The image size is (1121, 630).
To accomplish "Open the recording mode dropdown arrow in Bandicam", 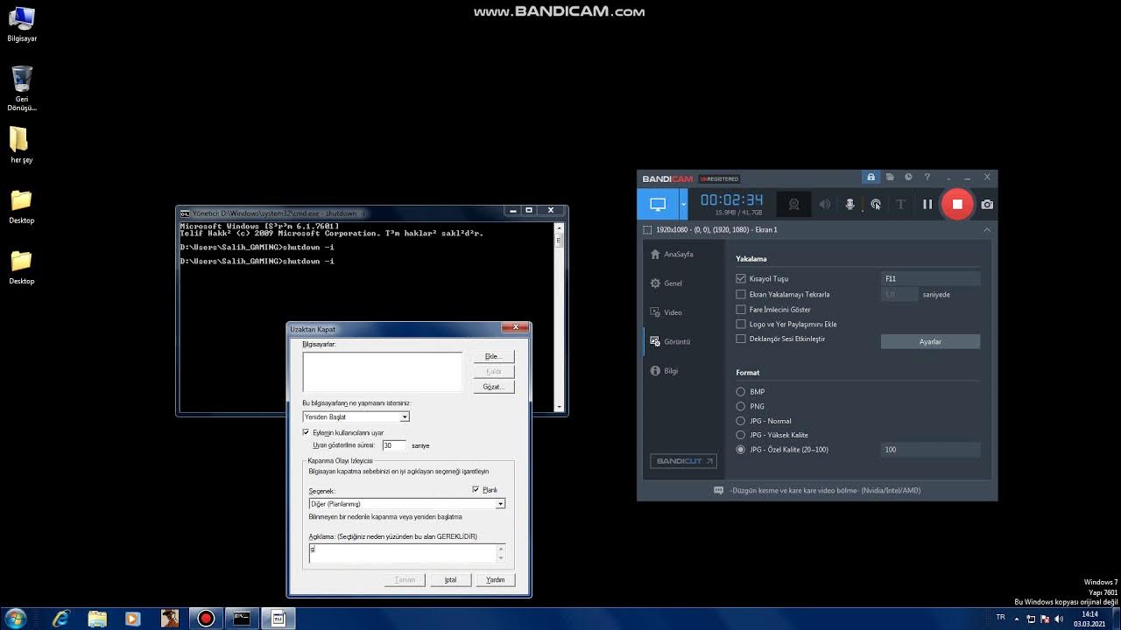I will coord(684,204).
